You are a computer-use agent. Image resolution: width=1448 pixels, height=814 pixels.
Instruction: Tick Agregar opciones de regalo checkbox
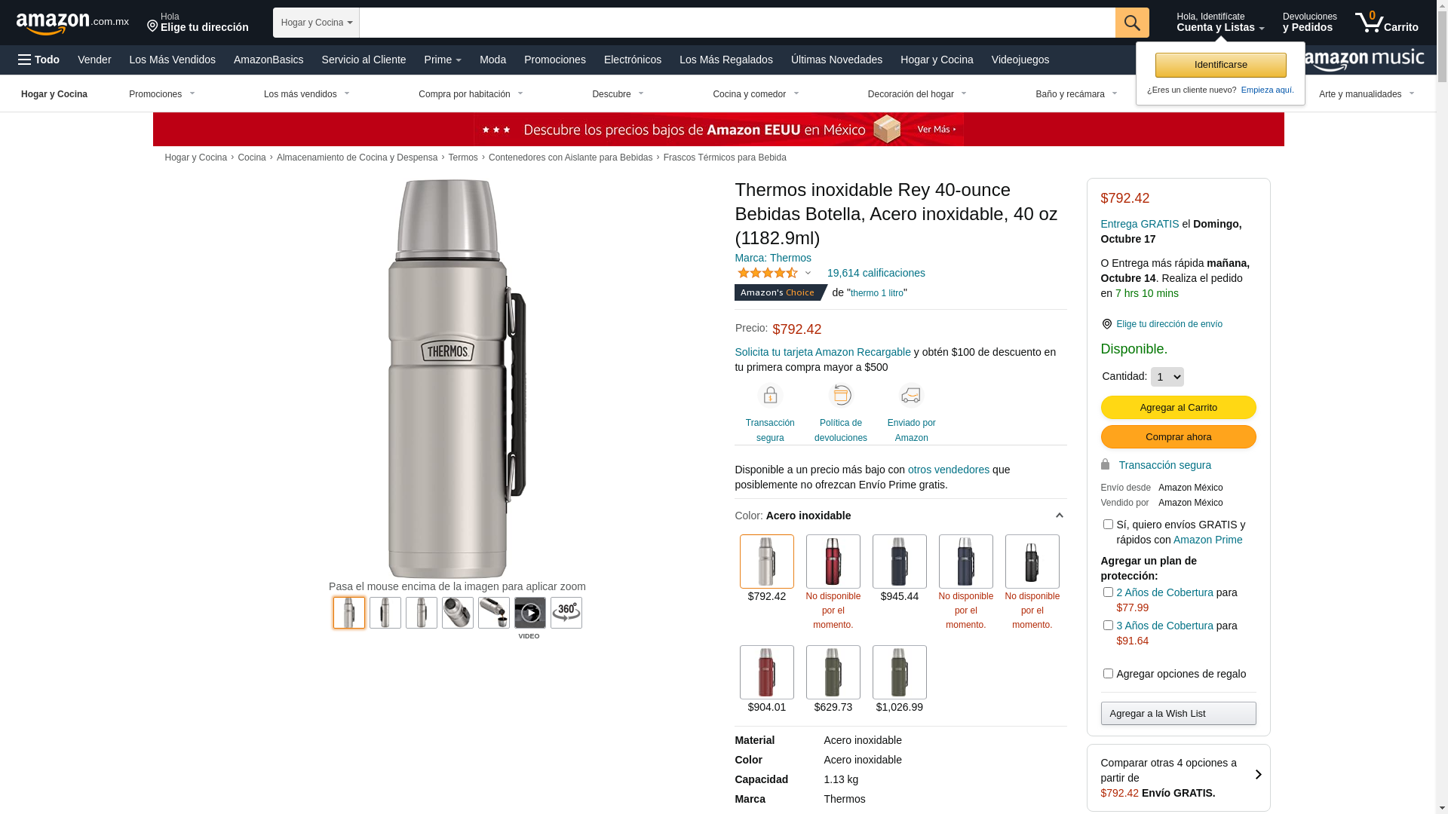point(1108,674)
